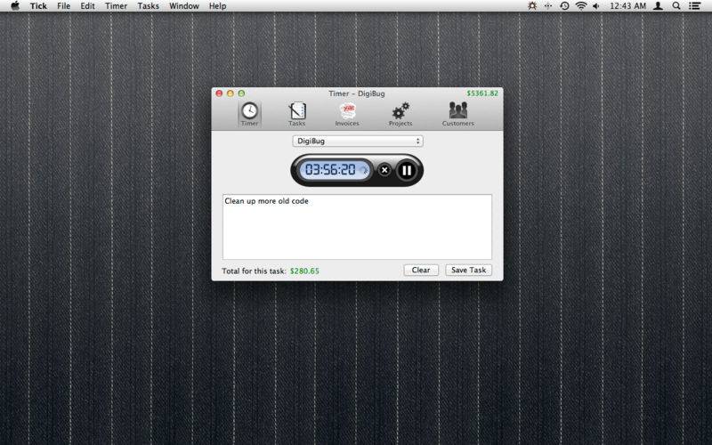712x445 pixels.
Task: Close the Timer - DigiBug window
Action: point(219,93)
